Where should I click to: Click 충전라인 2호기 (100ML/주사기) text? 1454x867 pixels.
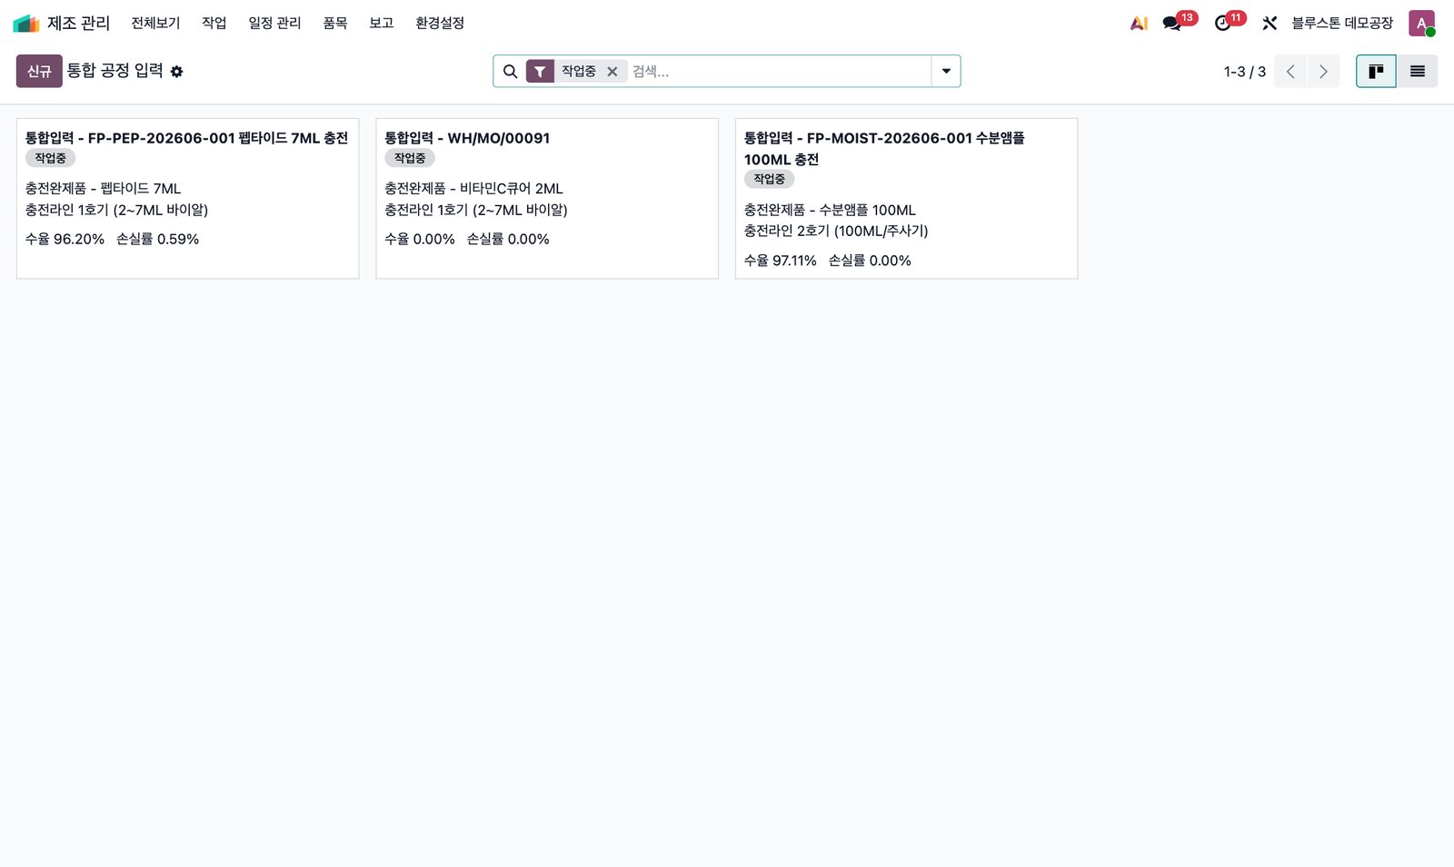836,231
